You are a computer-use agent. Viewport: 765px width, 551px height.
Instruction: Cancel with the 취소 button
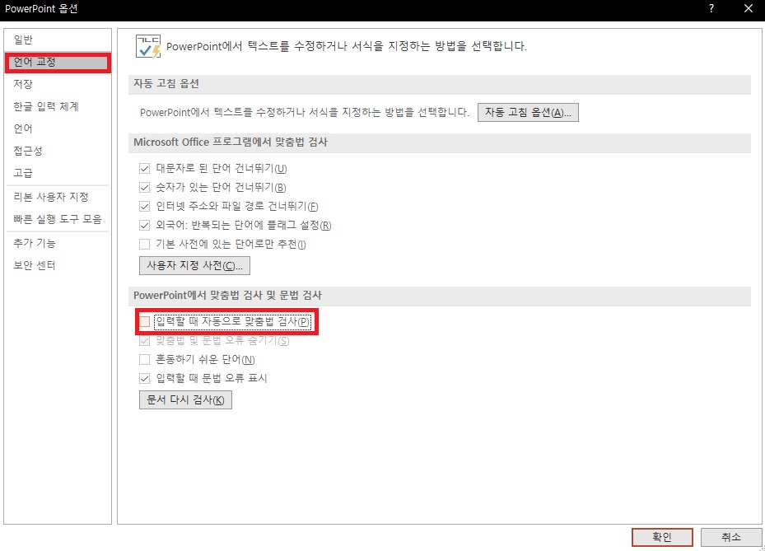[731, 537]
